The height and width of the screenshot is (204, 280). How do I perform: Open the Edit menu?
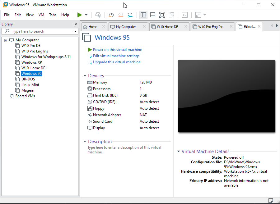(x=18, y=15)
